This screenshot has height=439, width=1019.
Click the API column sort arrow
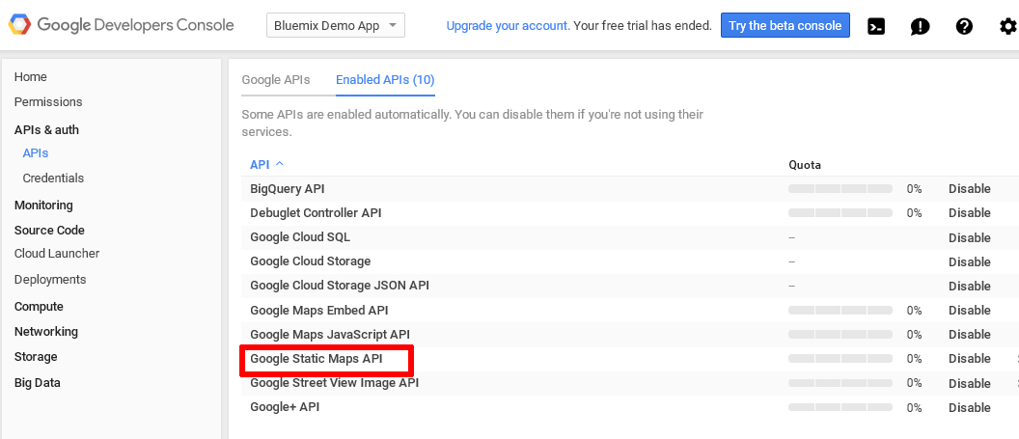click(x=280, y=165)
